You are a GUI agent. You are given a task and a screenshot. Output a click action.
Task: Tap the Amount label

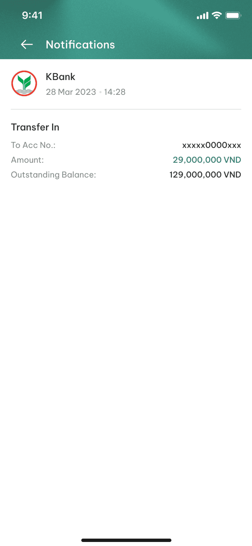(x=28, y=160)
